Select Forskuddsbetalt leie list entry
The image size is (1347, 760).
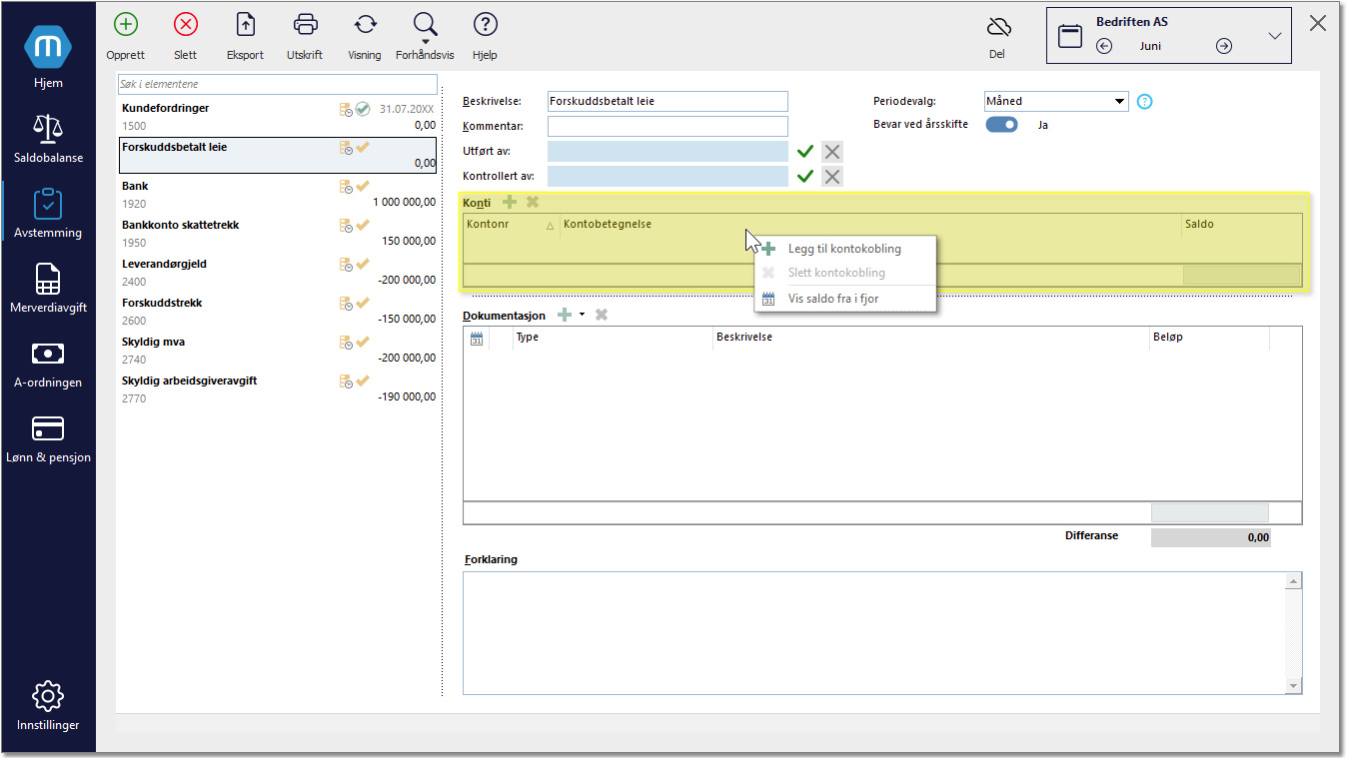click(279, 155)
